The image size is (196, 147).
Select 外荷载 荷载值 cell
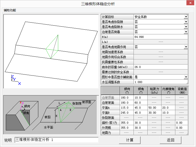[181, 128]
